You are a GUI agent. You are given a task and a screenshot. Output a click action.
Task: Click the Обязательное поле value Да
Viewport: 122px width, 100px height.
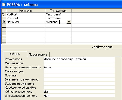click(79, 92)
